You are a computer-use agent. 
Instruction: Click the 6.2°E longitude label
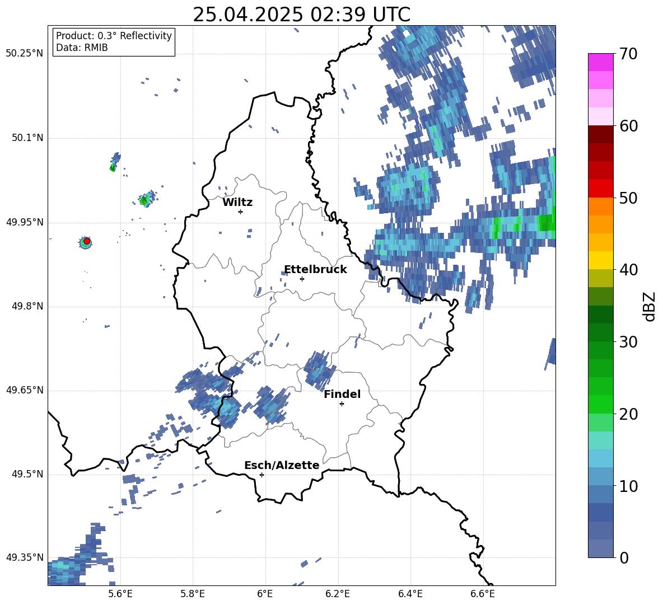tap(338, 594)
